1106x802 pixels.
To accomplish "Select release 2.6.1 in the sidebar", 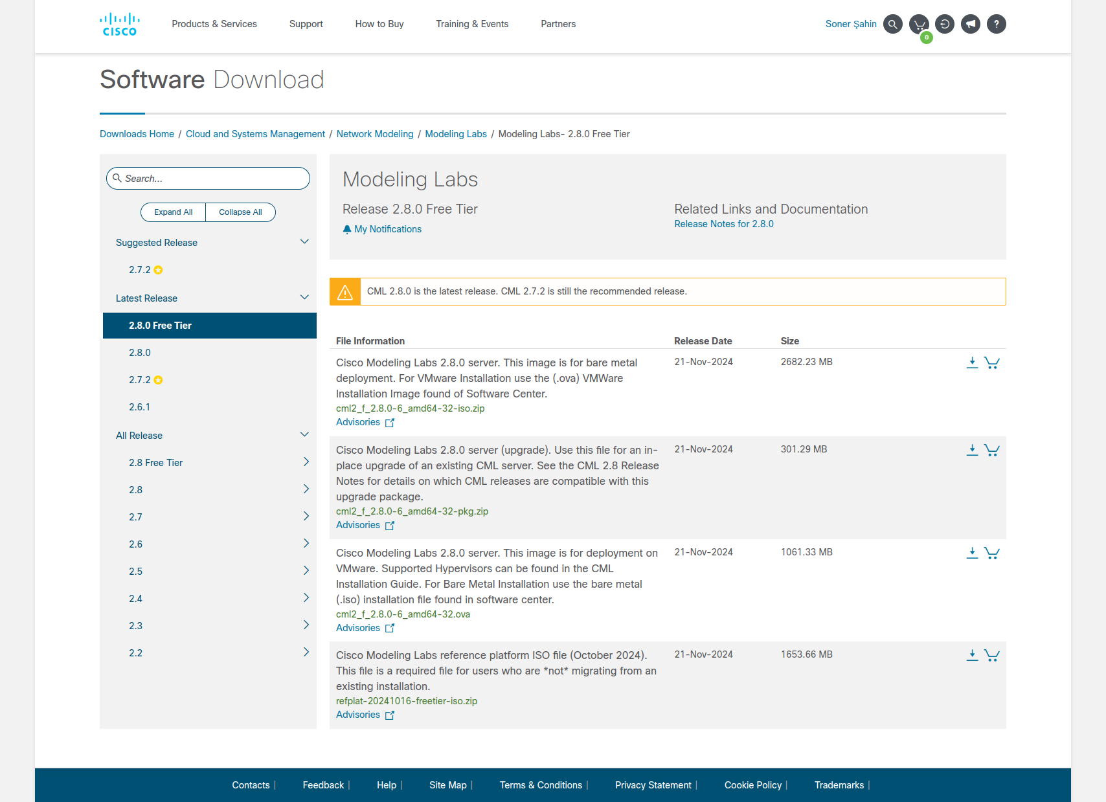I will pos(139,407).
